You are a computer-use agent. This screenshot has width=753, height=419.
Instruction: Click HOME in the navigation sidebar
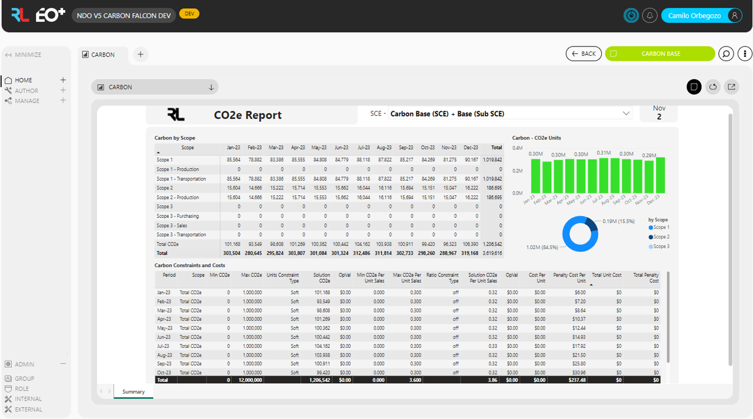(x=22, y=80)
